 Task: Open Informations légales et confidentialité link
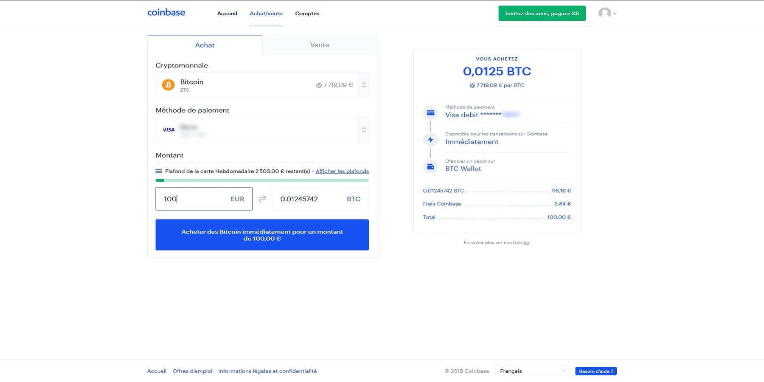click(x=267, y=371)
